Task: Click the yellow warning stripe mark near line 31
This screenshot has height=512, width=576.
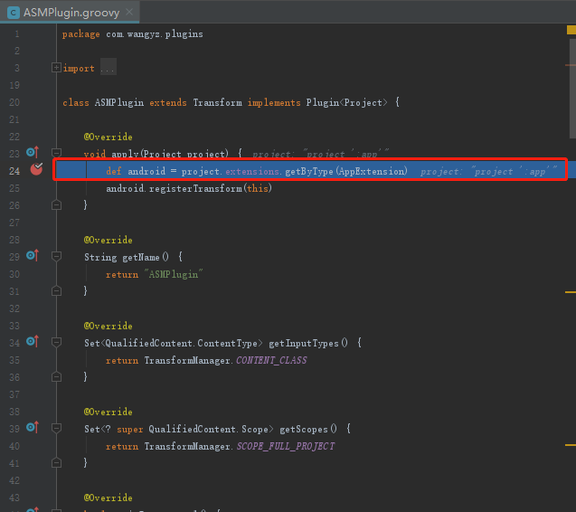Action: click(x=570, y=292)
